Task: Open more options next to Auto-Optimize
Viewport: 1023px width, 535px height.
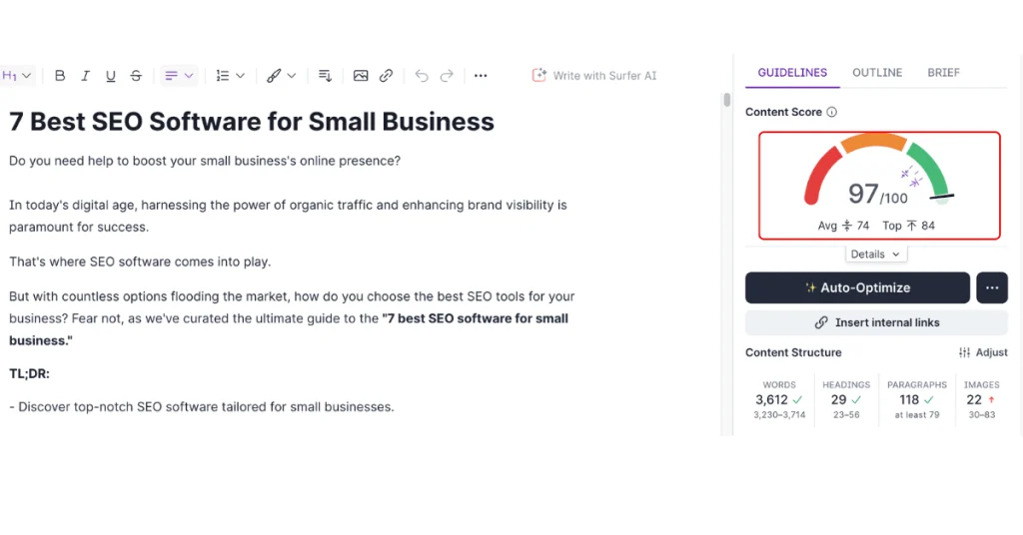Action: (992, 287)
